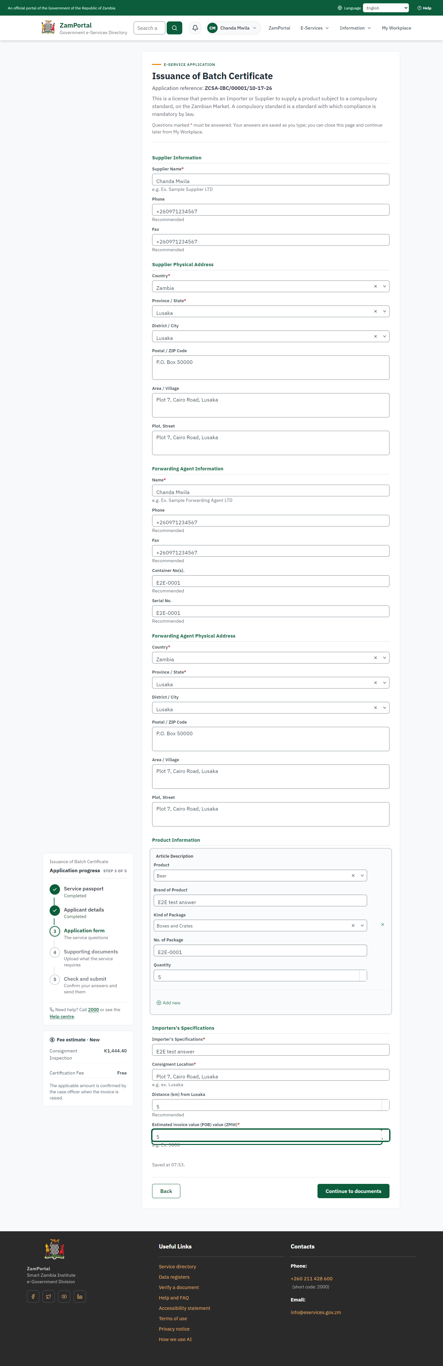This screenshot has width=443, height=1366.
Task: Clear the Supplier District / City selection
Action: (x=375, y=336)
